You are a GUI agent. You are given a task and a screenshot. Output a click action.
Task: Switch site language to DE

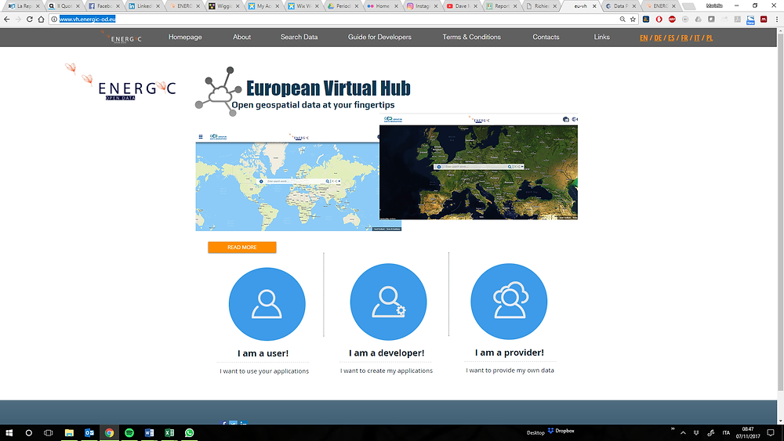point(658,38)
